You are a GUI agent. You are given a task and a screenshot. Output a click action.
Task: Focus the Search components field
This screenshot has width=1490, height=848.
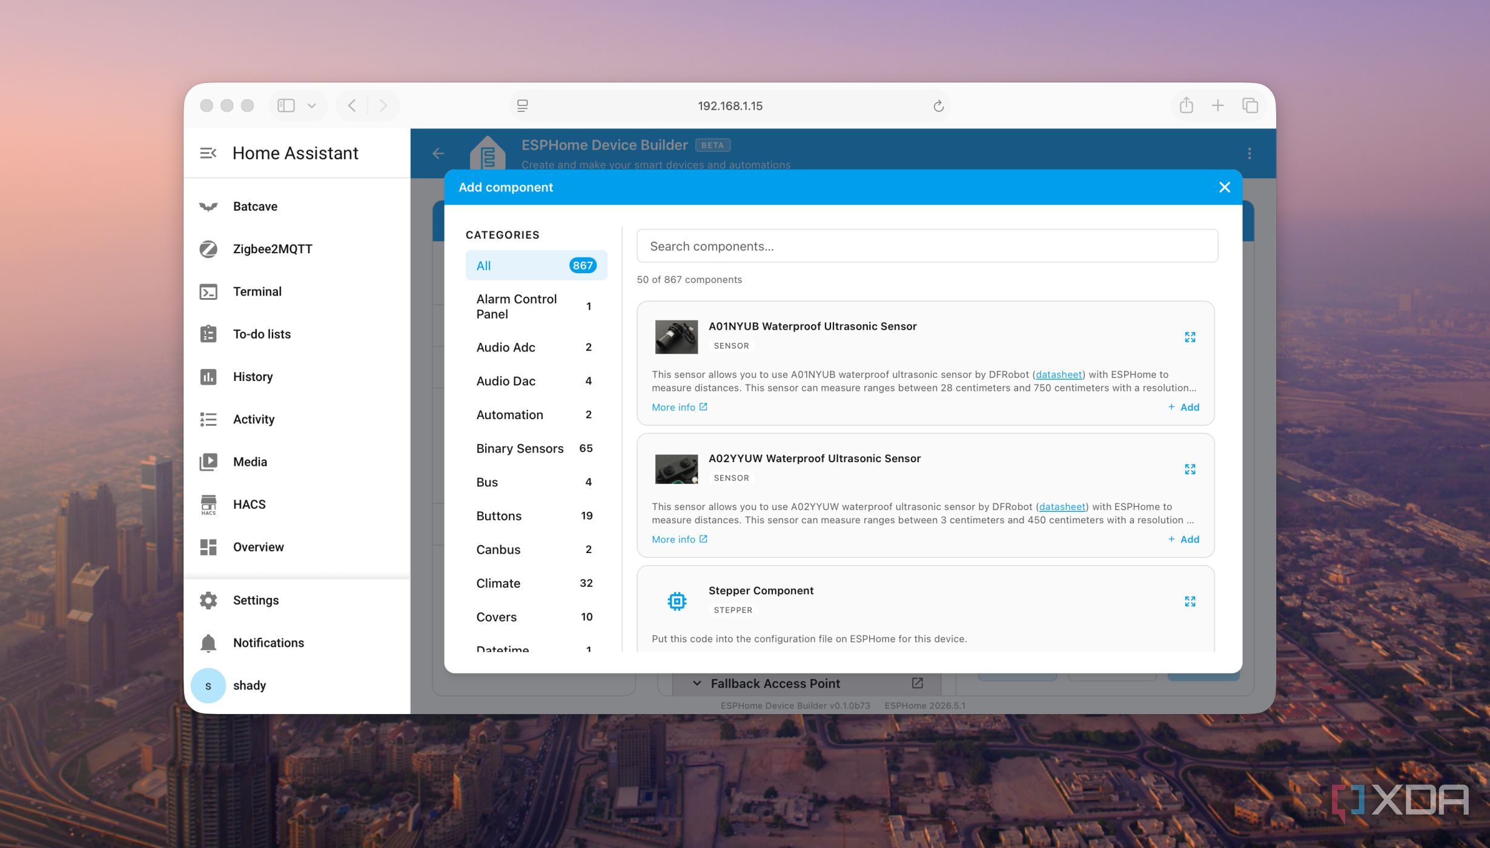point(927,246)
